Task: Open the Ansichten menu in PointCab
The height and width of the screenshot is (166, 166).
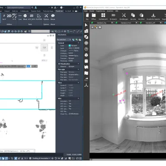Action: point(110,11)
